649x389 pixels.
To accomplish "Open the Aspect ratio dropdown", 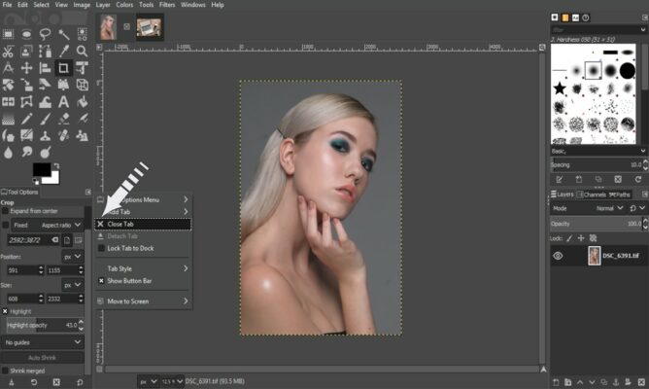I will (62, 225).
